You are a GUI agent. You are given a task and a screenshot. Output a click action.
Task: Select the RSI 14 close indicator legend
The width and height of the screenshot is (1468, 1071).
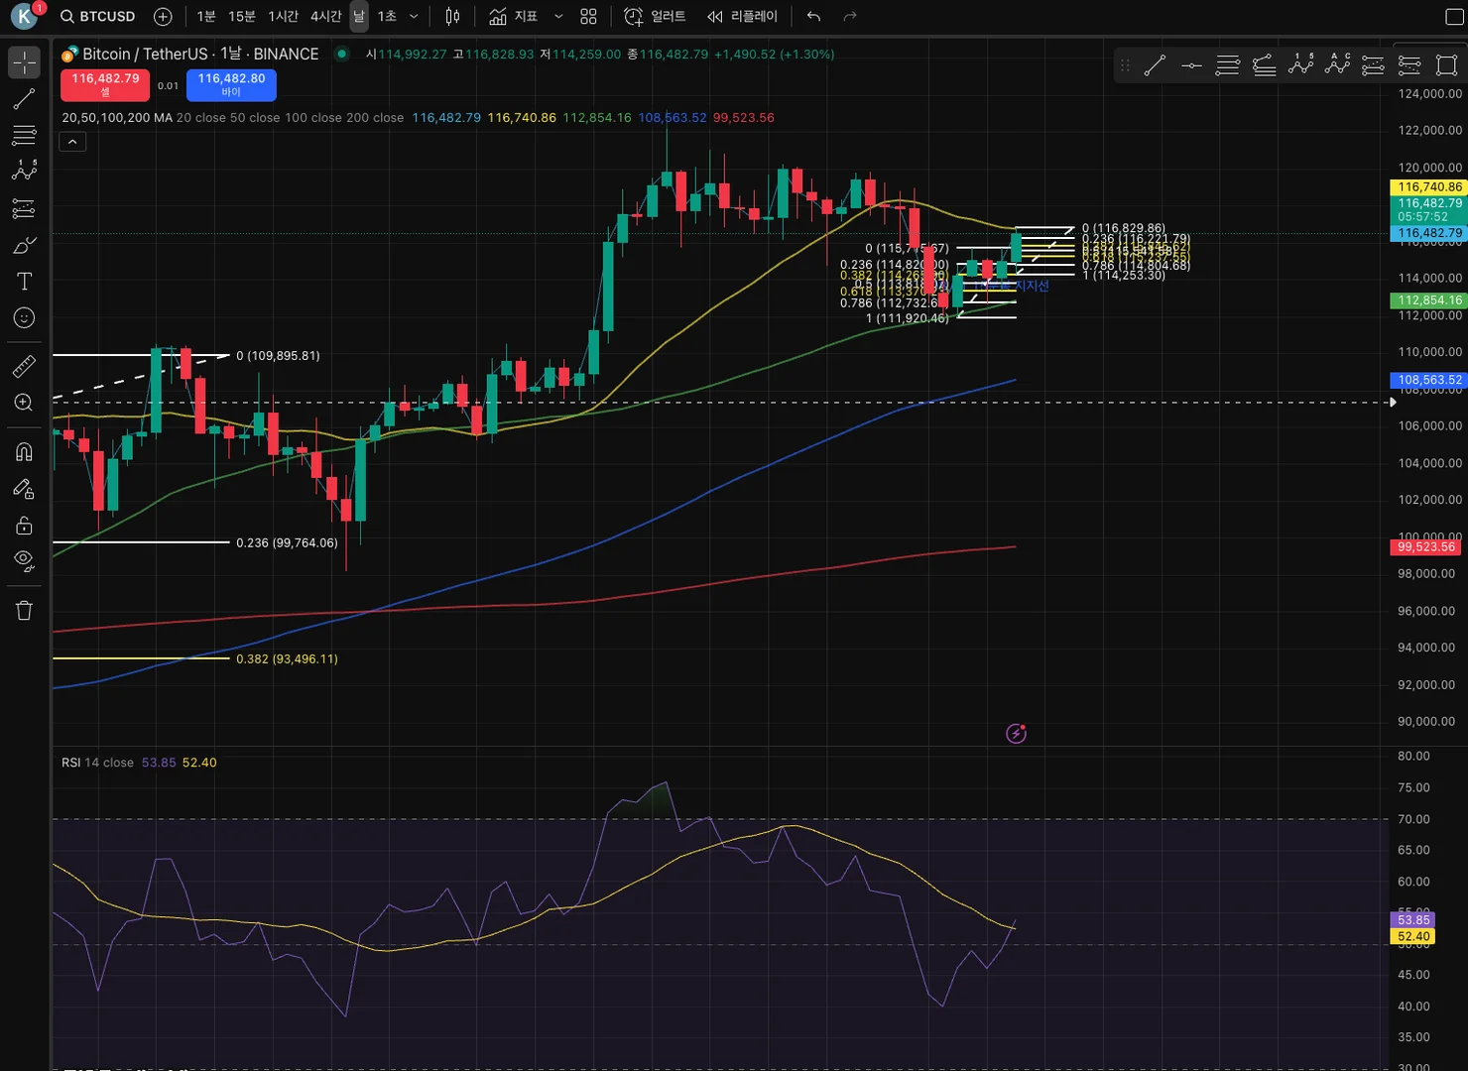coord(97,763)
